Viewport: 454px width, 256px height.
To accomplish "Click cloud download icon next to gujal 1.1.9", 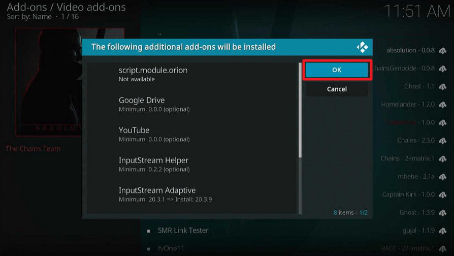I will 442,231.
